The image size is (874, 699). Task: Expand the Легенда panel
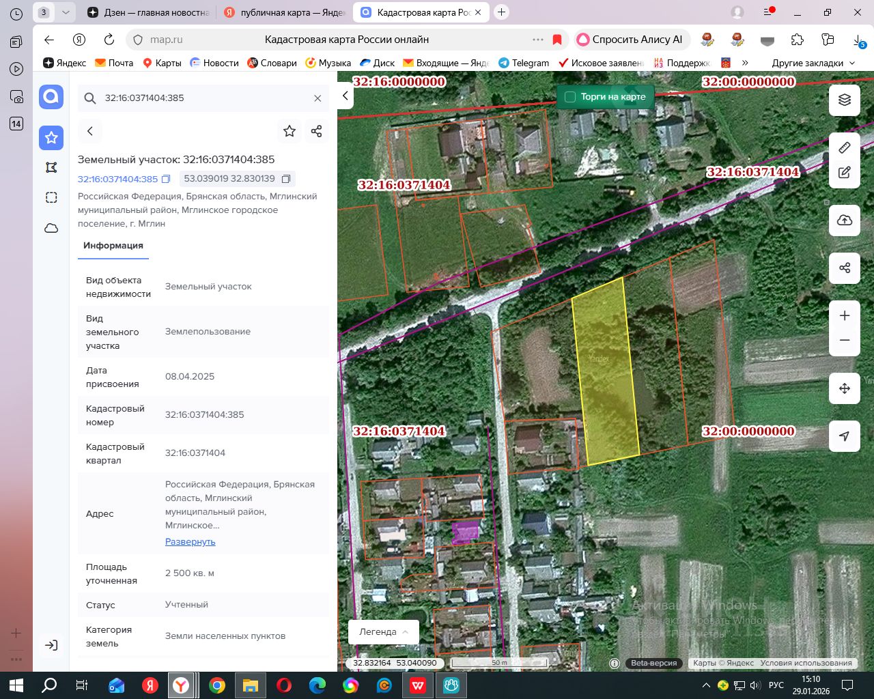(x=384, y=632)
